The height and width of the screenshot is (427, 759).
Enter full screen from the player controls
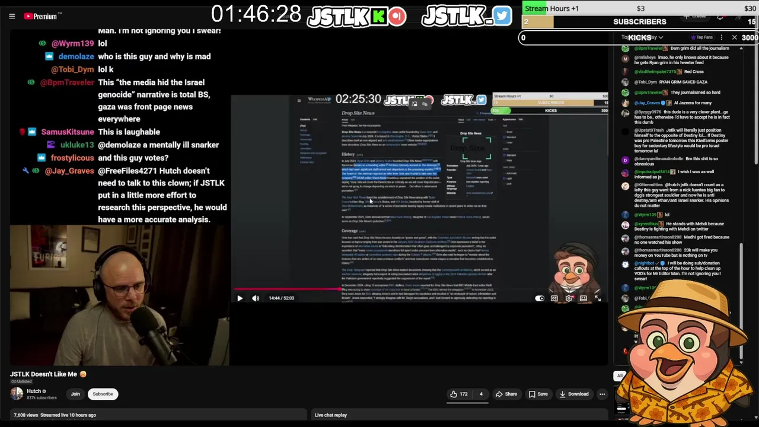click(598, 298)
